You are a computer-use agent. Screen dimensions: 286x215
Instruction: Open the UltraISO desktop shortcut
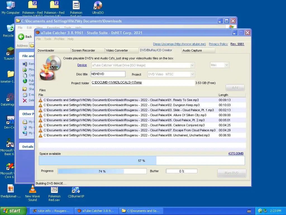point(98,7)
